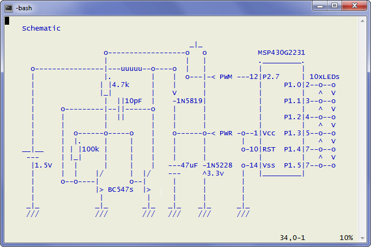The height and width of the screenshot is (247, 371).
Task: Click the '34,0-1' cursor position indicator
Action: [x=293, y=237]
